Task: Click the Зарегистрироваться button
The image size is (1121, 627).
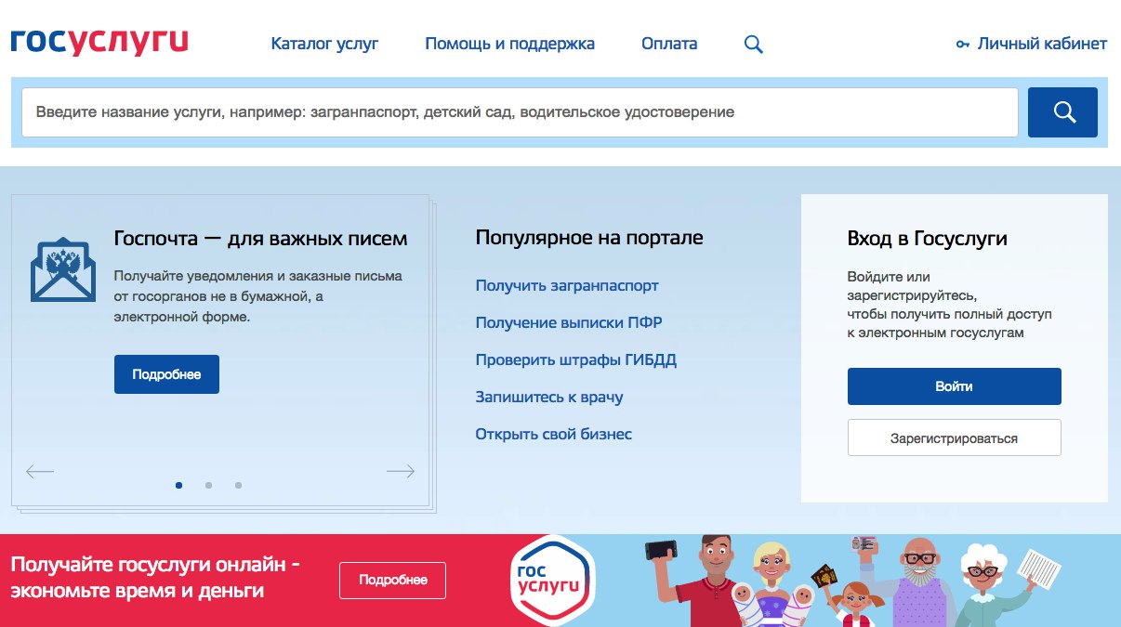Action: pyautogui.click(x=954, y=438)
